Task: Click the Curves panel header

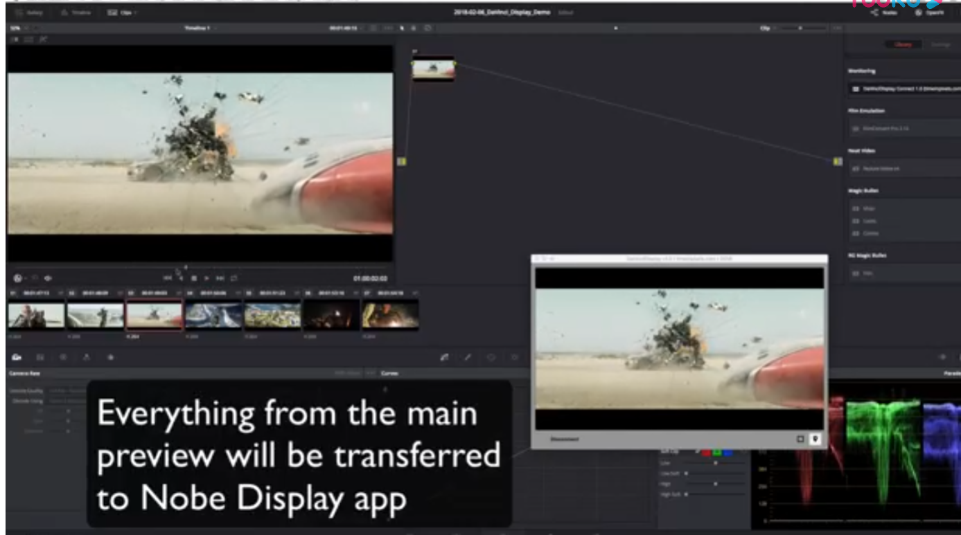Action: coord(389,373)
